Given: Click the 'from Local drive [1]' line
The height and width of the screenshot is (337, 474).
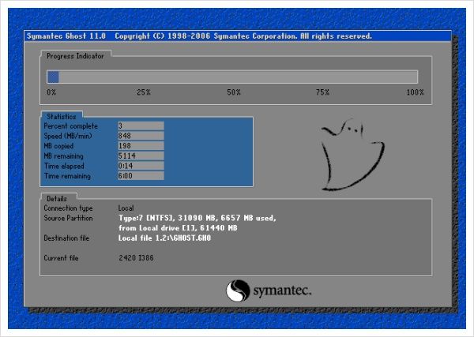Looking at the screenshot, I should [178, 228].
